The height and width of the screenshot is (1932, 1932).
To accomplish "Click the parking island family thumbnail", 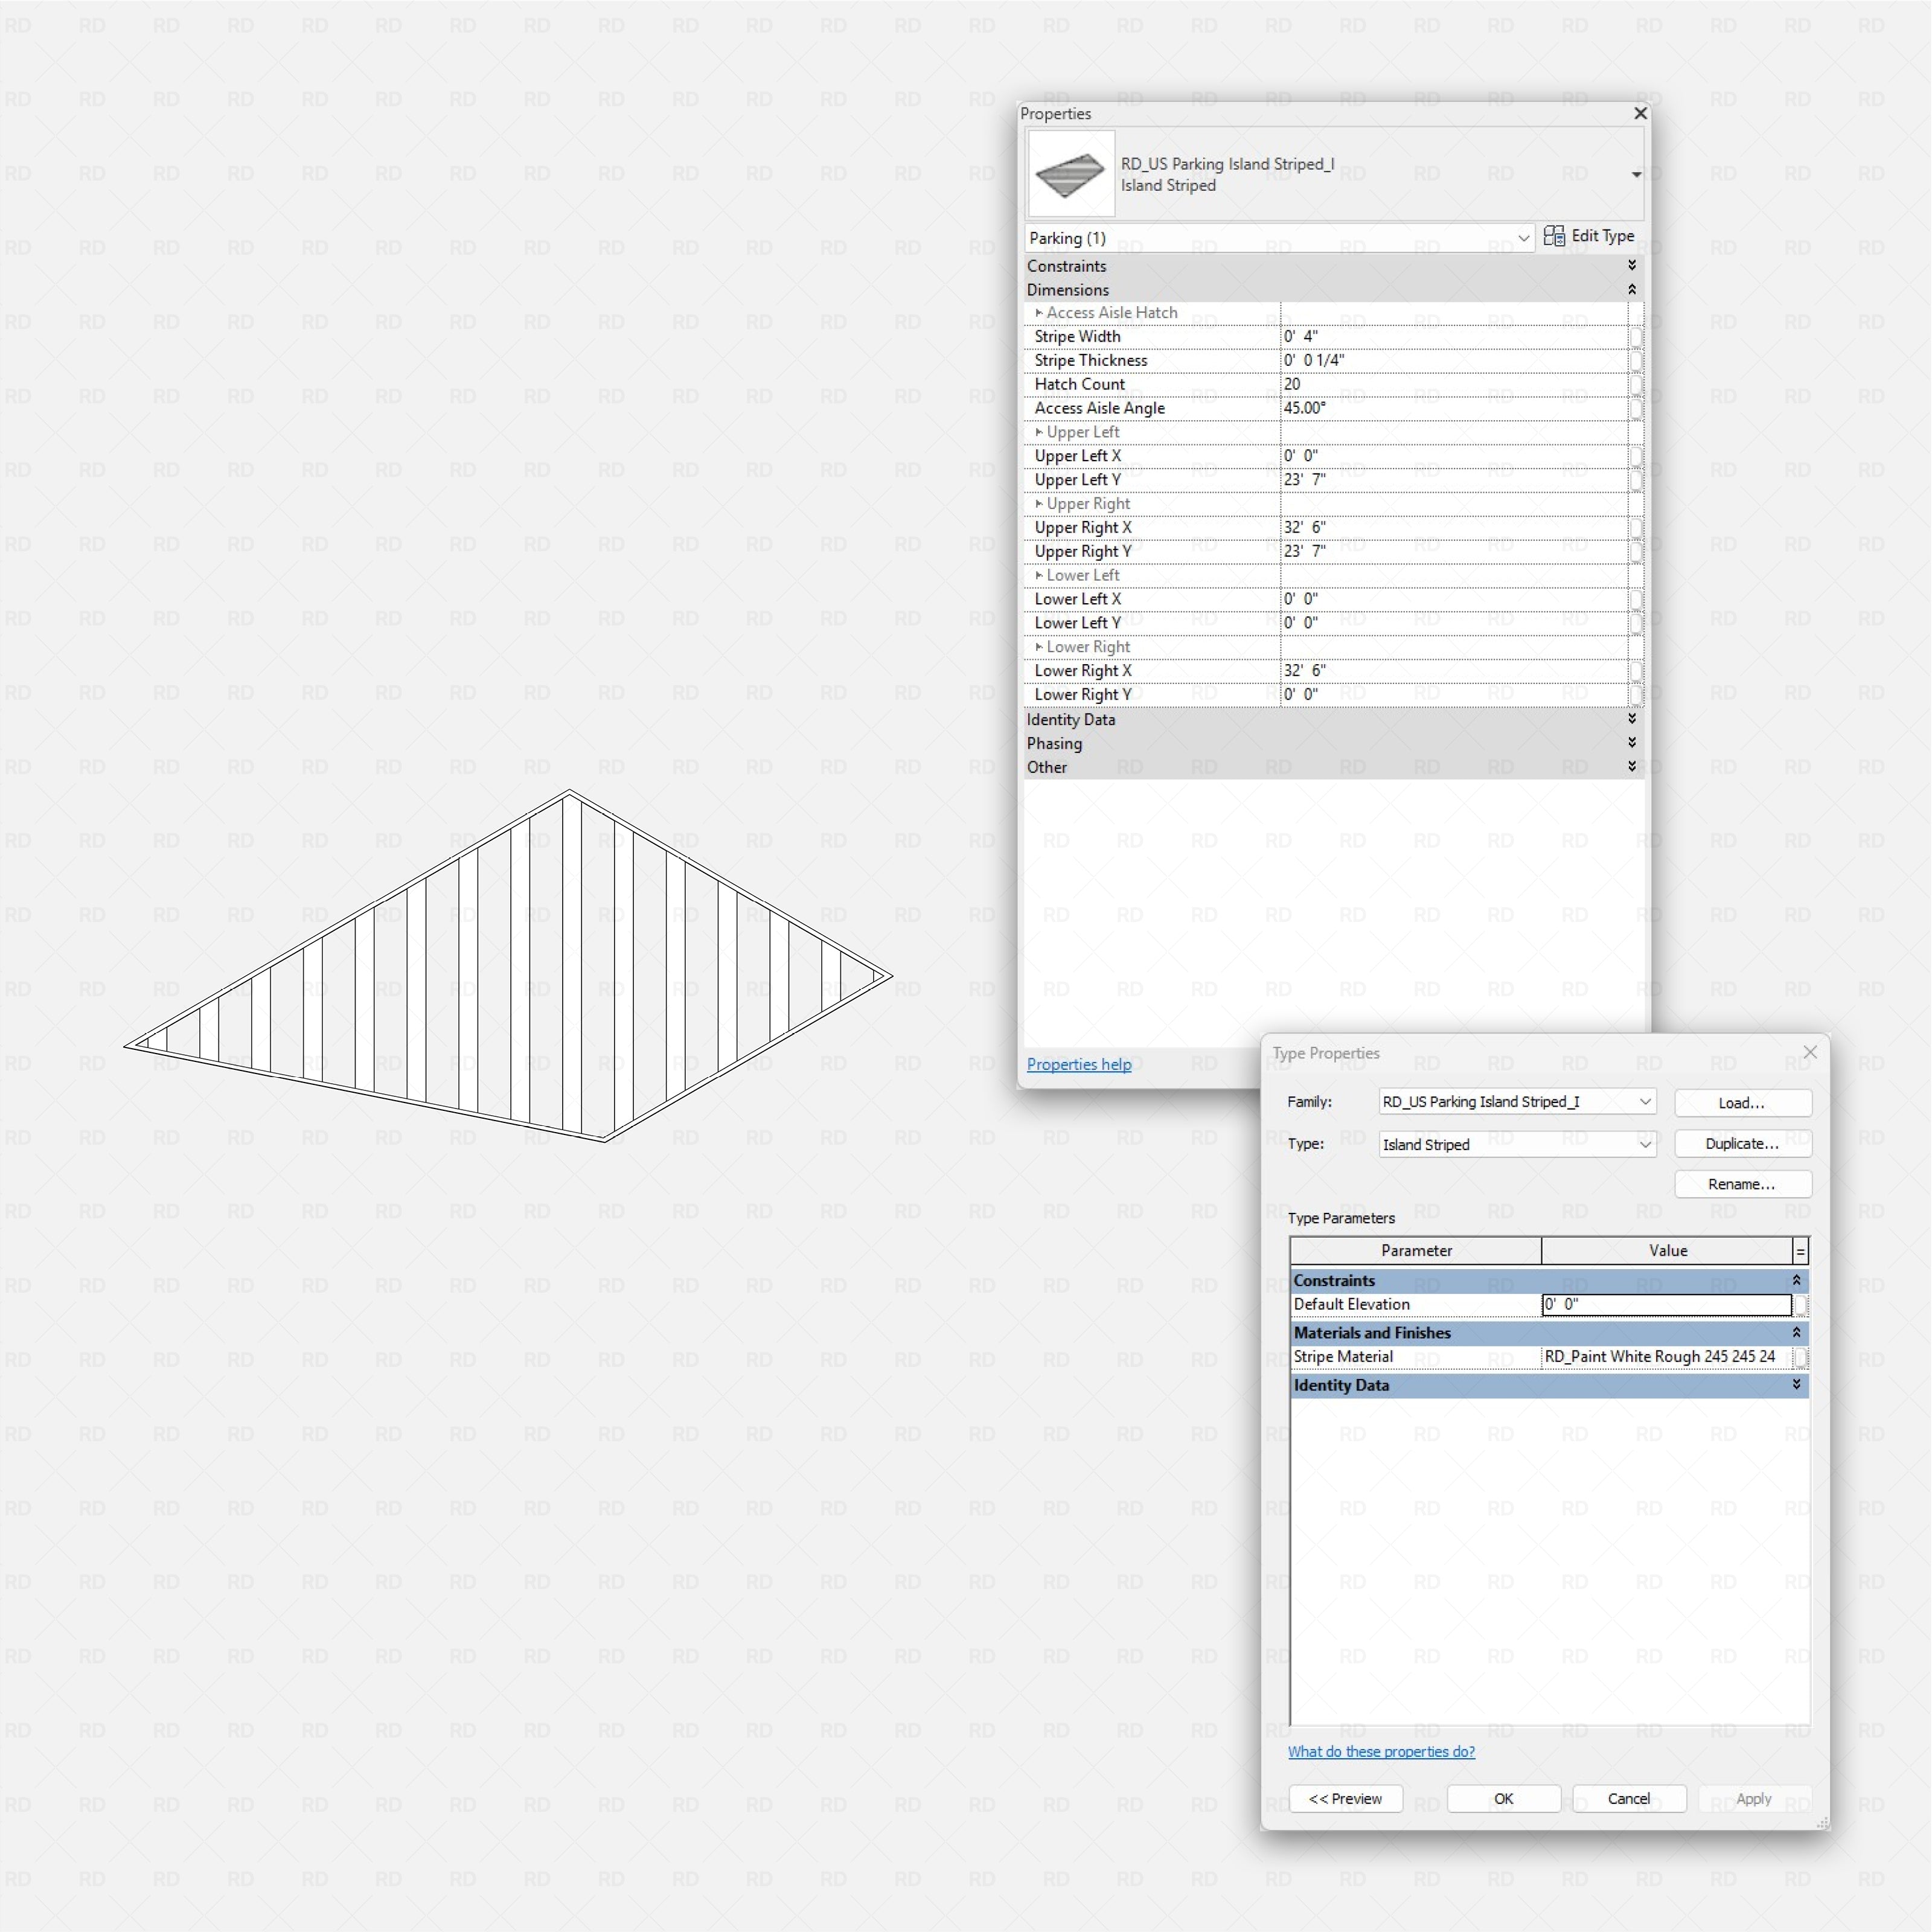I will pos(1071,174).
